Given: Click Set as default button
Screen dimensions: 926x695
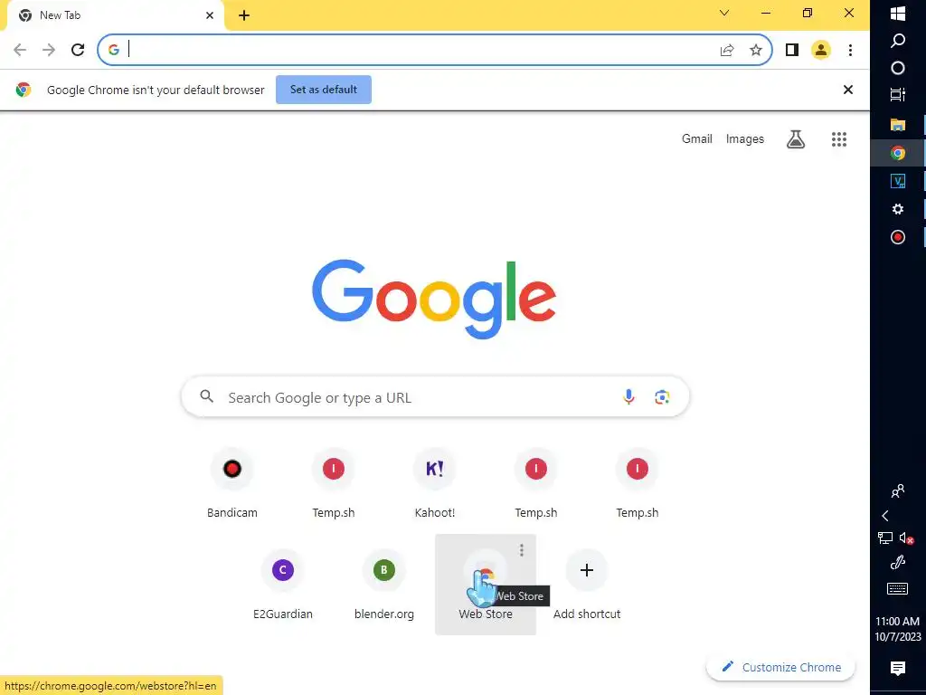Looking at the screenshot, I should pos(324,90).
